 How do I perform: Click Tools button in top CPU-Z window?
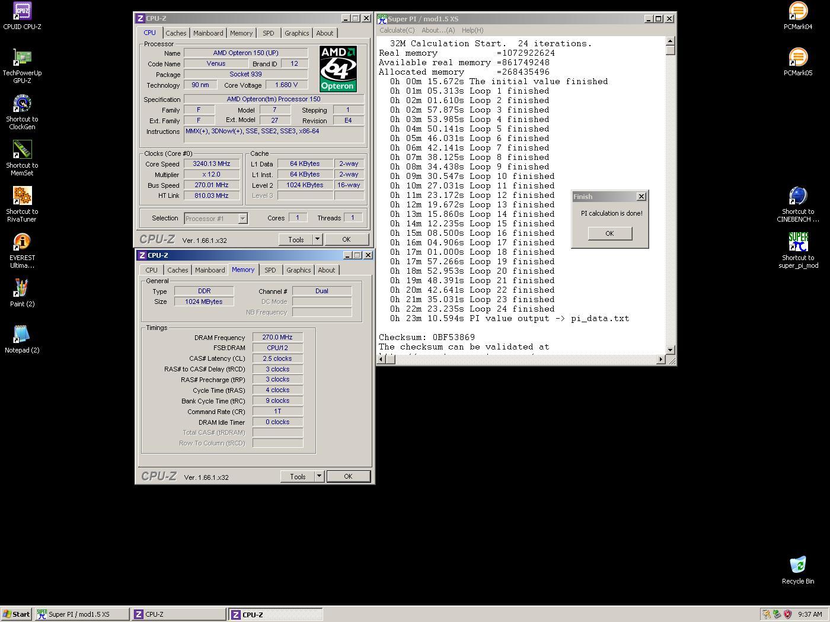coord(296,239)
